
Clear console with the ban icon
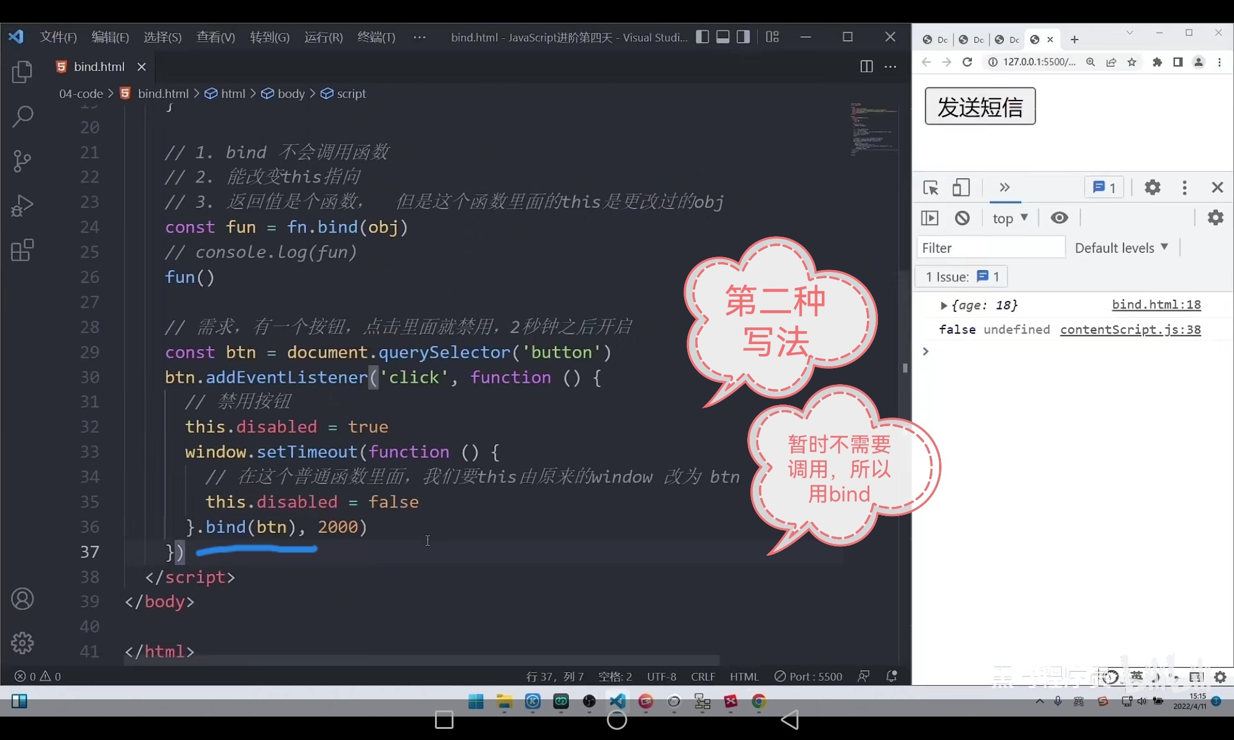[962, 218]
